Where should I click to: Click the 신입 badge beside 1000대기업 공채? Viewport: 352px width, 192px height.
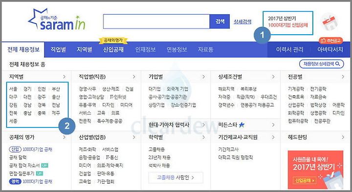coord(15,149)
